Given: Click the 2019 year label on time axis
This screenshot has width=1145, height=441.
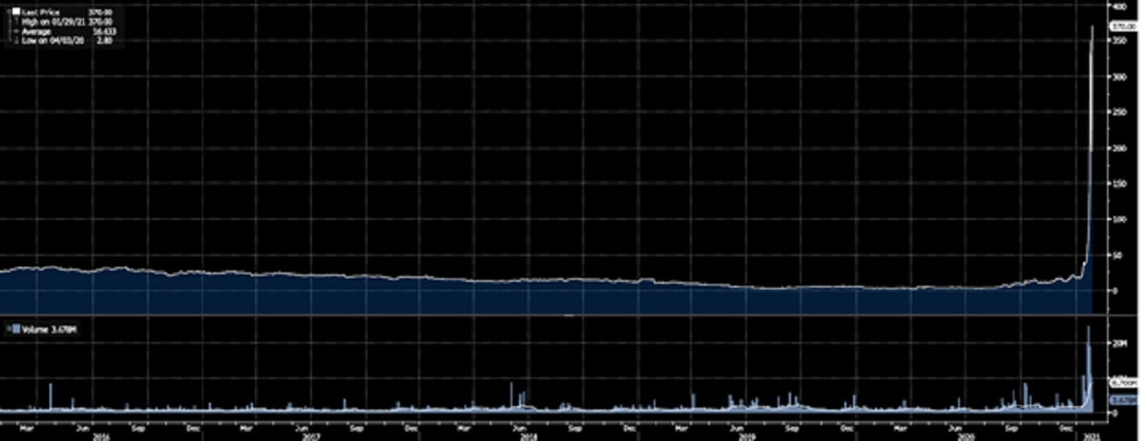Looking at the screenshot, I should [748, 436].
